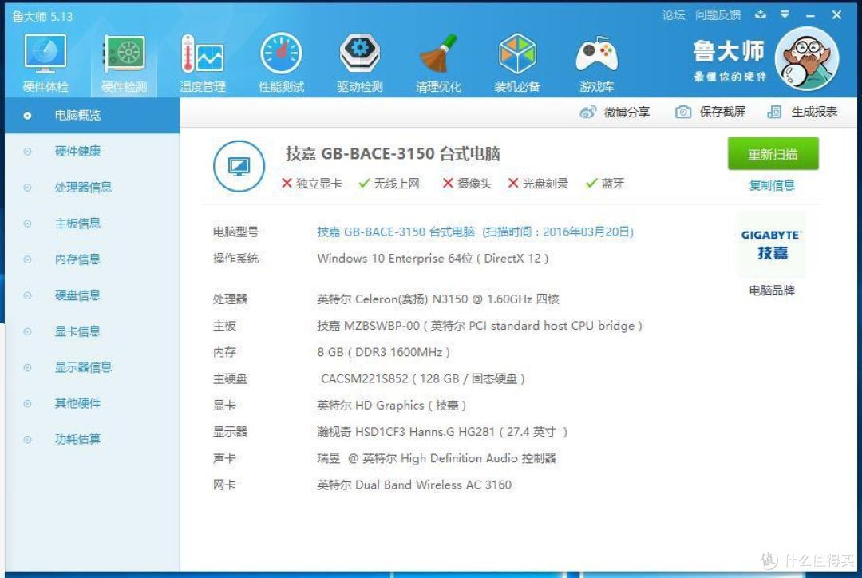Open 游戏库 game library controller icon
862x578 pixels.
point(596,63)
